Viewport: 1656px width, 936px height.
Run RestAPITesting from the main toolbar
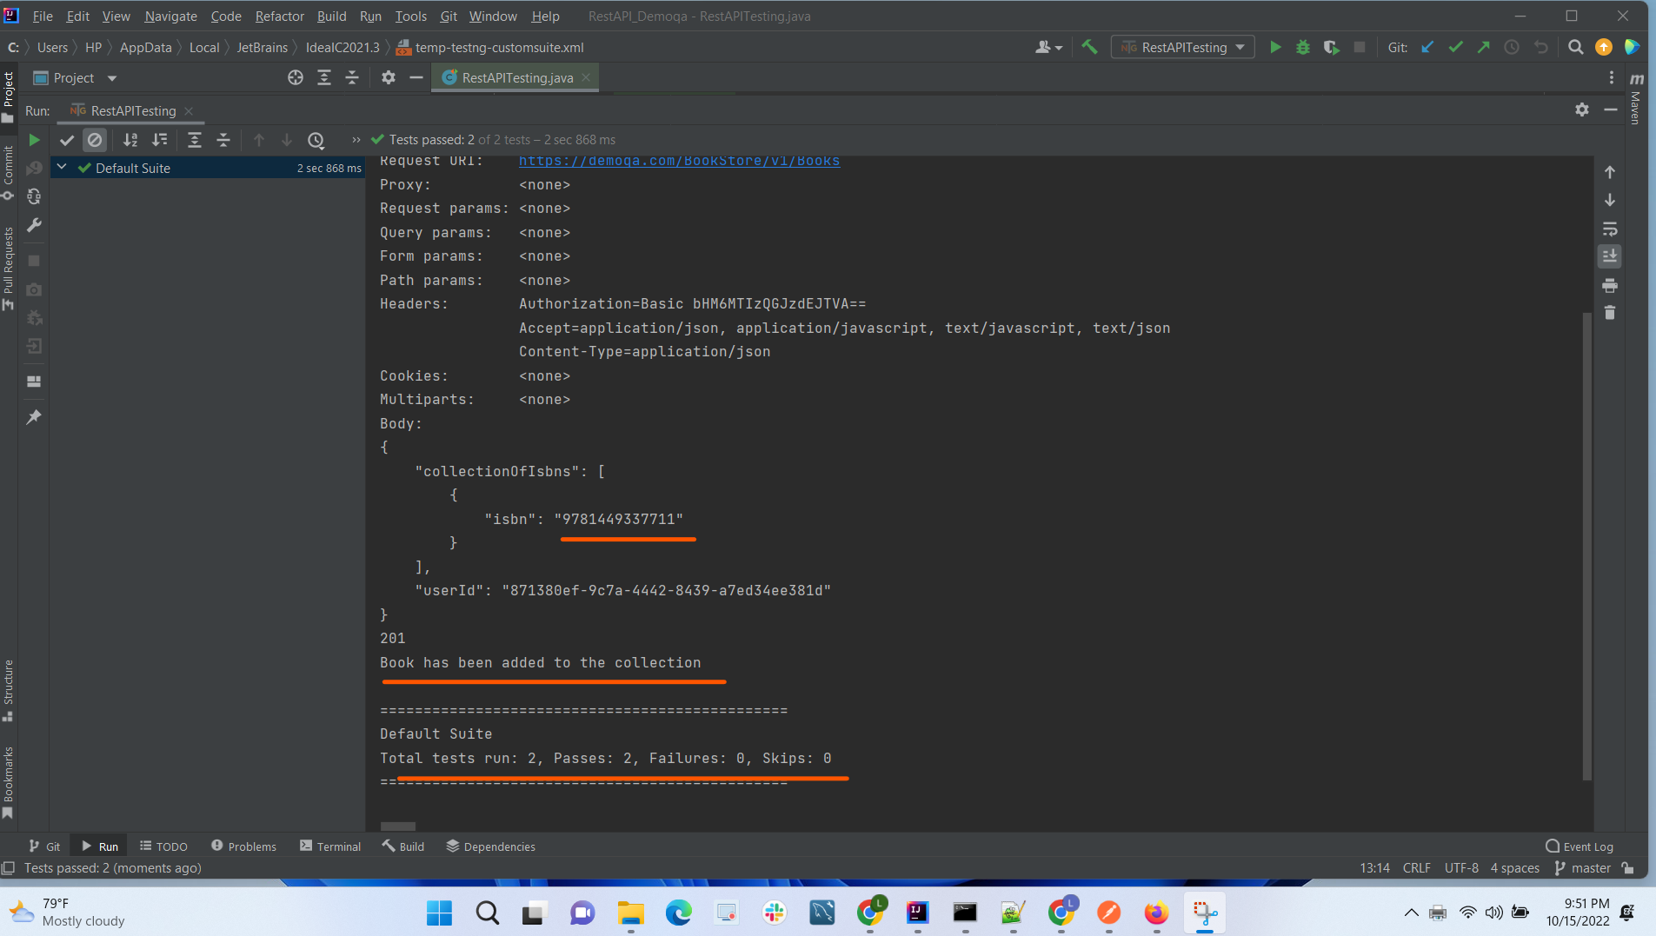point(1275,47)
